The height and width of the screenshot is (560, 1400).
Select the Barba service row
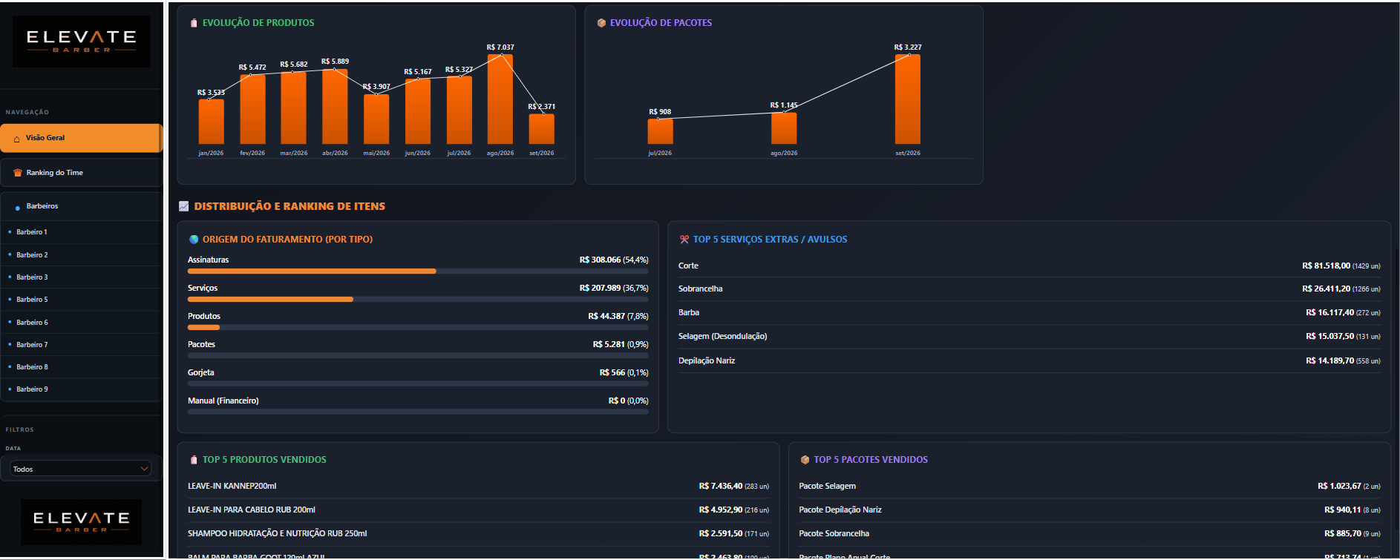pyautogui.click(x=1029, y=313)
